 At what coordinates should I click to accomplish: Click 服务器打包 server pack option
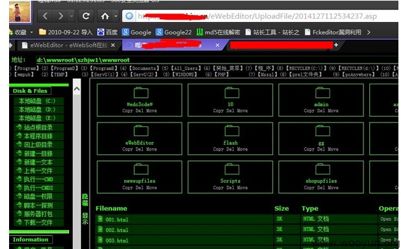[39, 214]
